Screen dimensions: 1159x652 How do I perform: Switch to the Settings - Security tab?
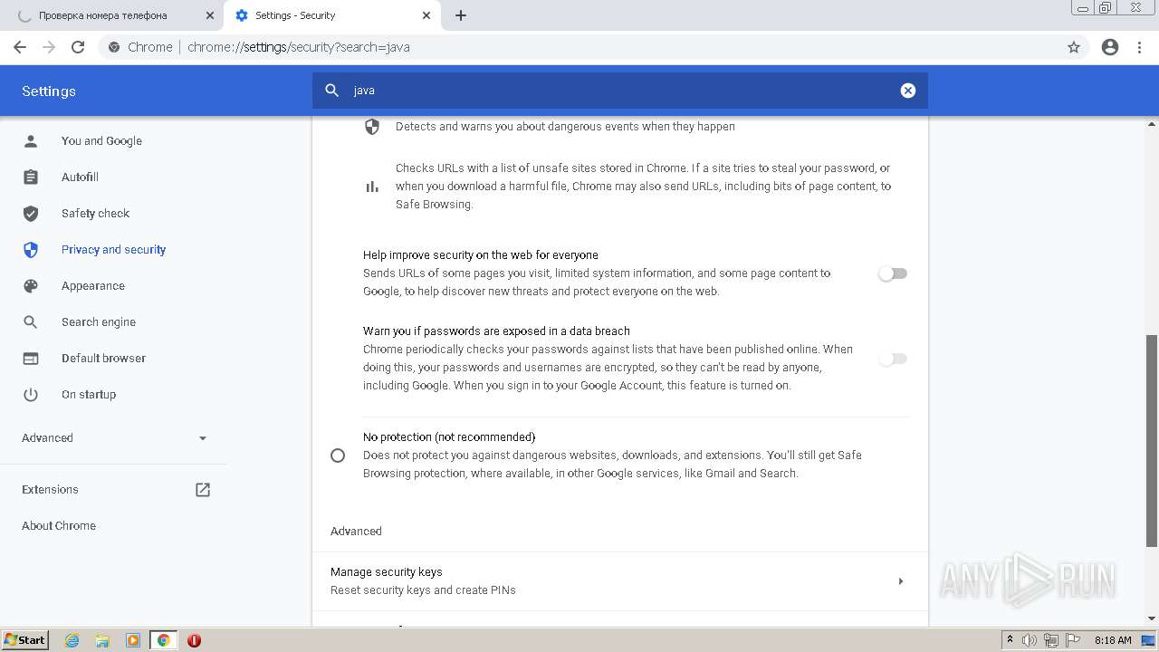tap(331, 15)
